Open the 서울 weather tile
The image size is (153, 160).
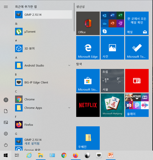click(x=112, y=81)
